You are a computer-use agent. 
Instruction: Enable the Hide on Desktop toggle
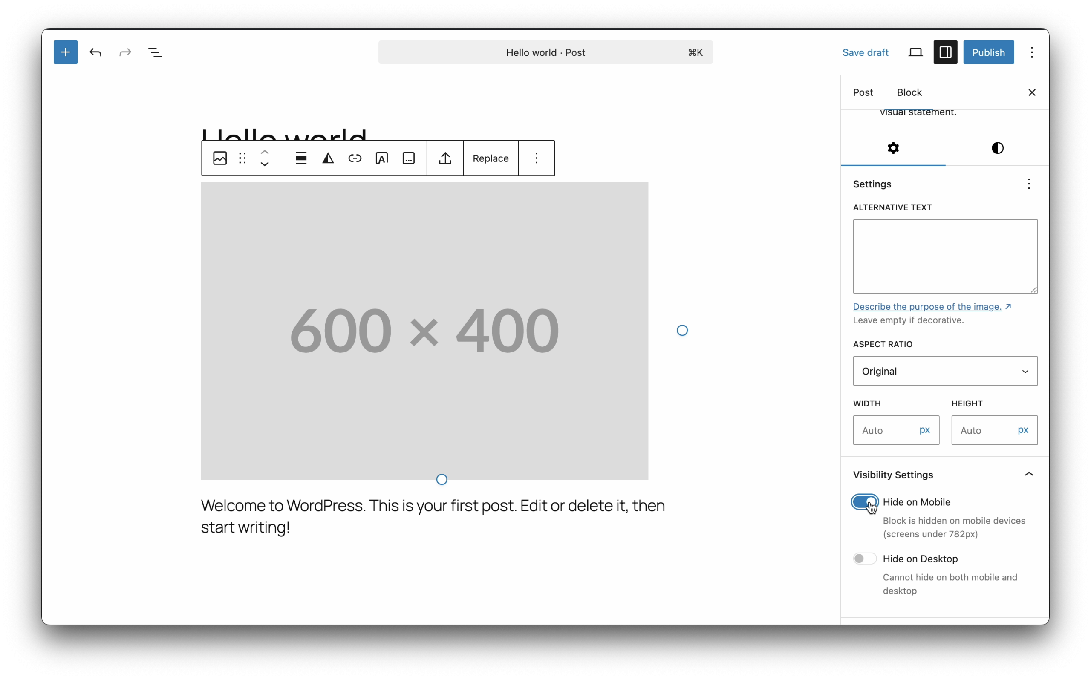[864, 559]
